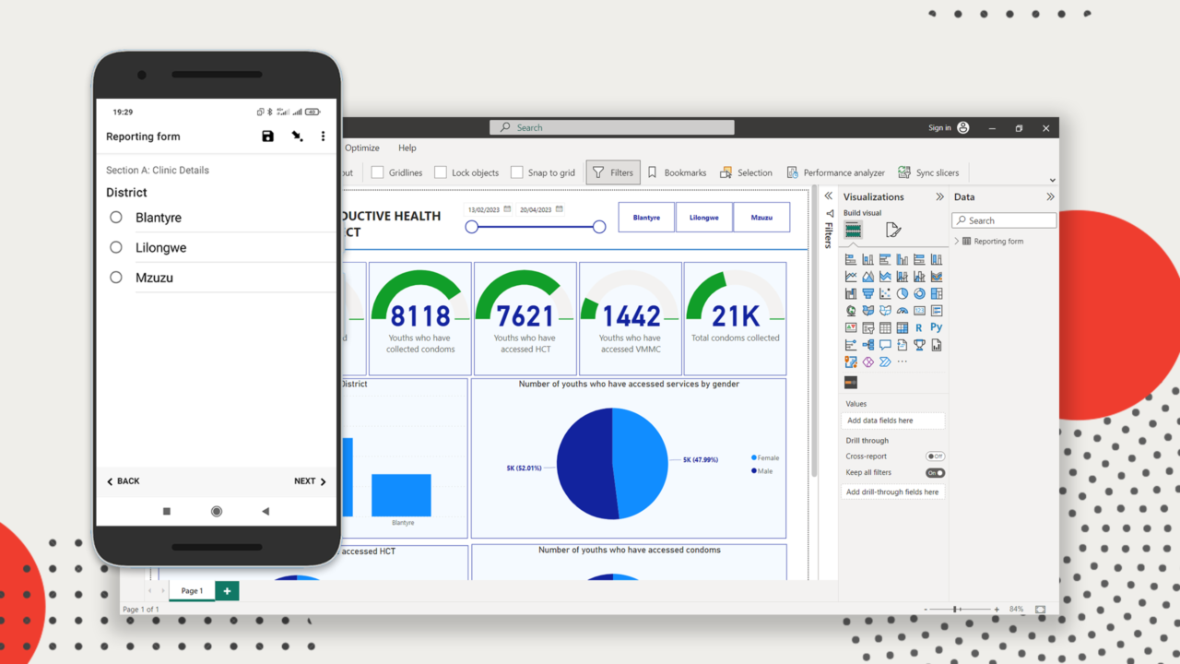
Task: Switch to the Page 1 tab
Action: pos(192,590)
